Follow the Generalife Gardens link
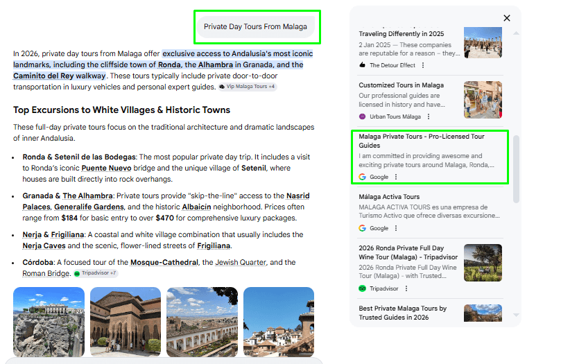Screen dimensions: 561x364 click(89, 207)
